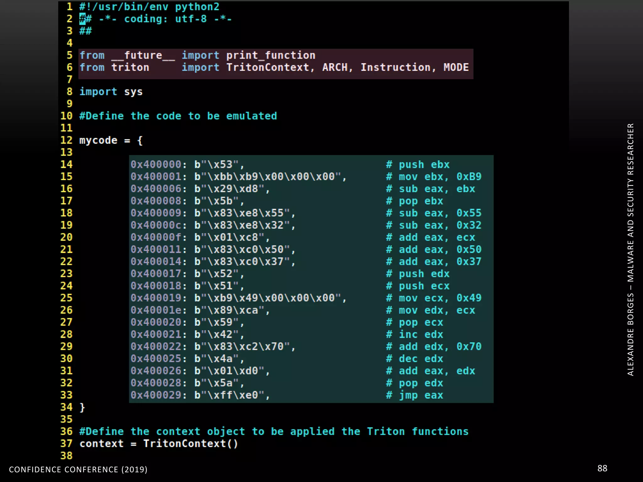Click the vertical 'ALEXANDRE BORGES' author text
643x482 pixels.
point(630,249)
